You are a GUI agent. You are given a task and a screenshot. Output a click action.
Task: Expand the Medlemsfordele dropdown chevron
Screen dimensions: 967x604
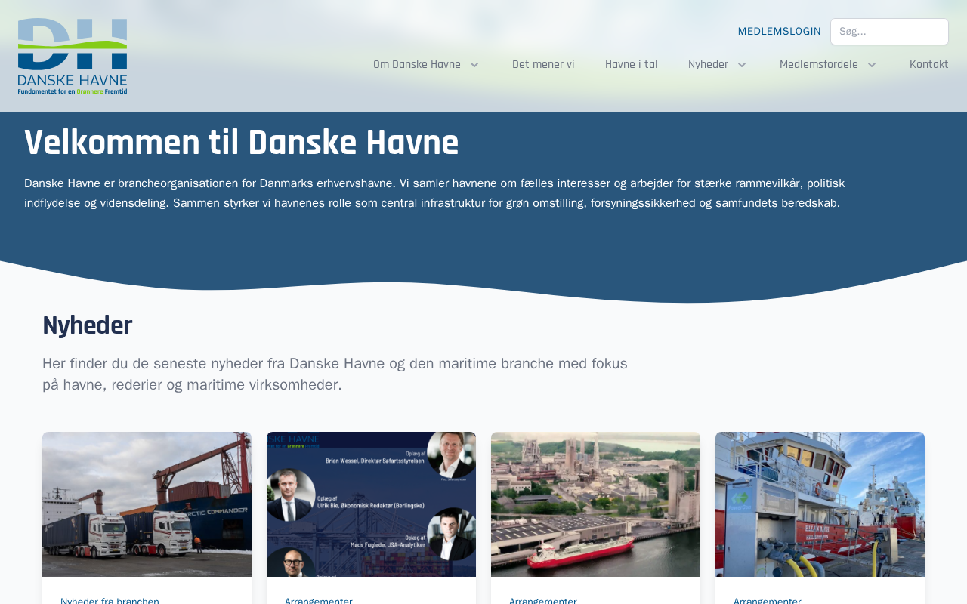click(872, 65)
